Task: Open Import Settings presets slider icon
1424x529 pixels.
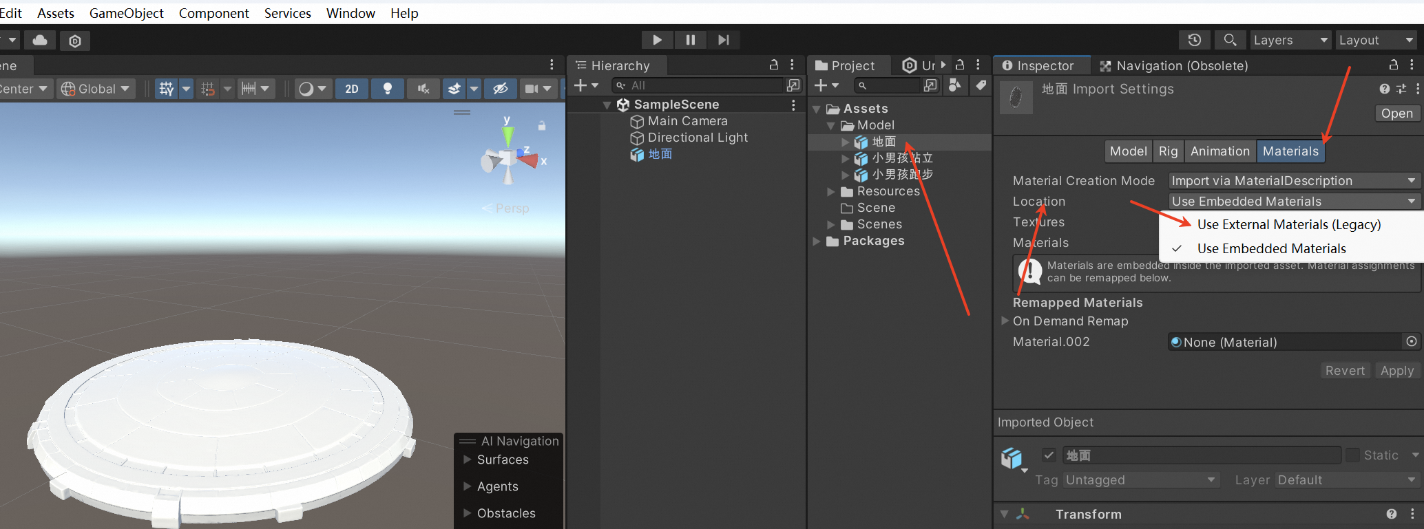Action: click(1401, 89)
